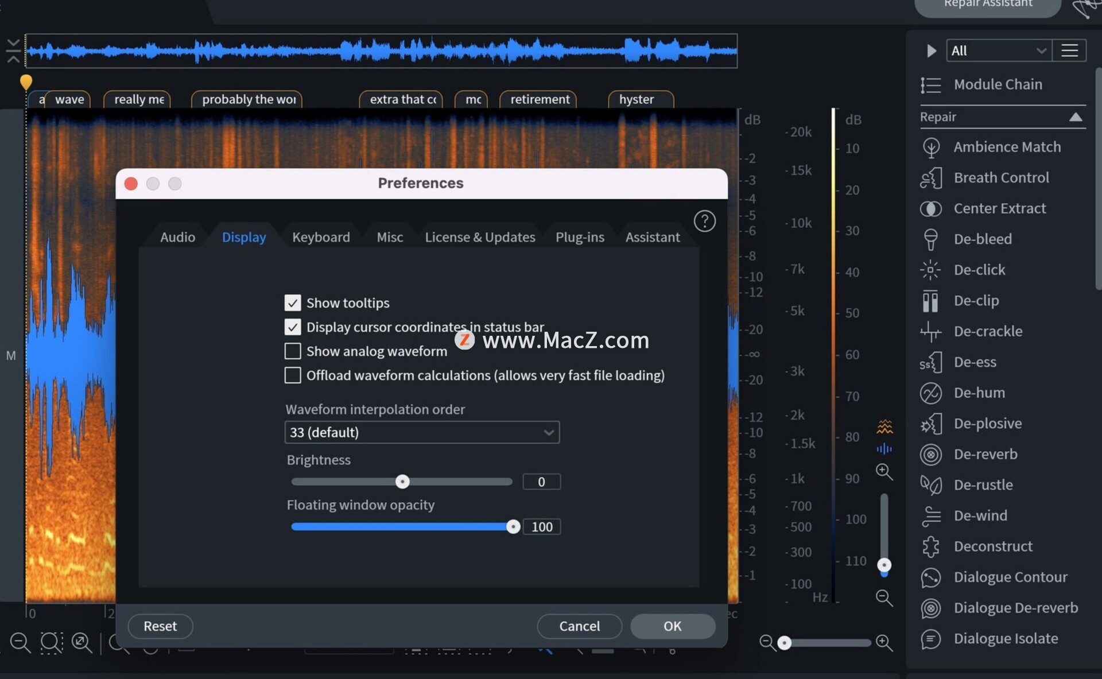Viewport: 1102px width, 679px height.
Task: Enable the Show analog waveform checkbox
Action: [x=293, y=351]
